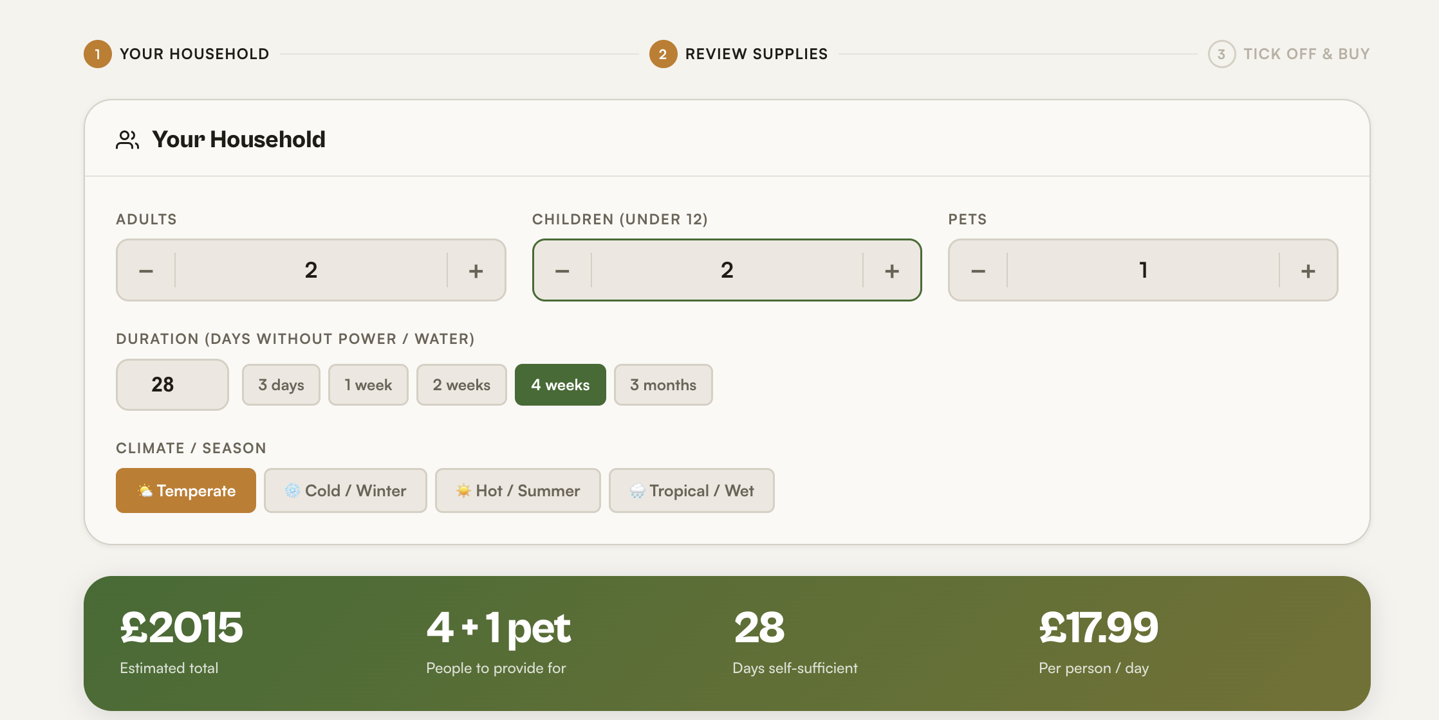Viewport: 1439px width, 720px height.
Task: Click the 28 days self-sufficient value
Action: coord(759,627)
